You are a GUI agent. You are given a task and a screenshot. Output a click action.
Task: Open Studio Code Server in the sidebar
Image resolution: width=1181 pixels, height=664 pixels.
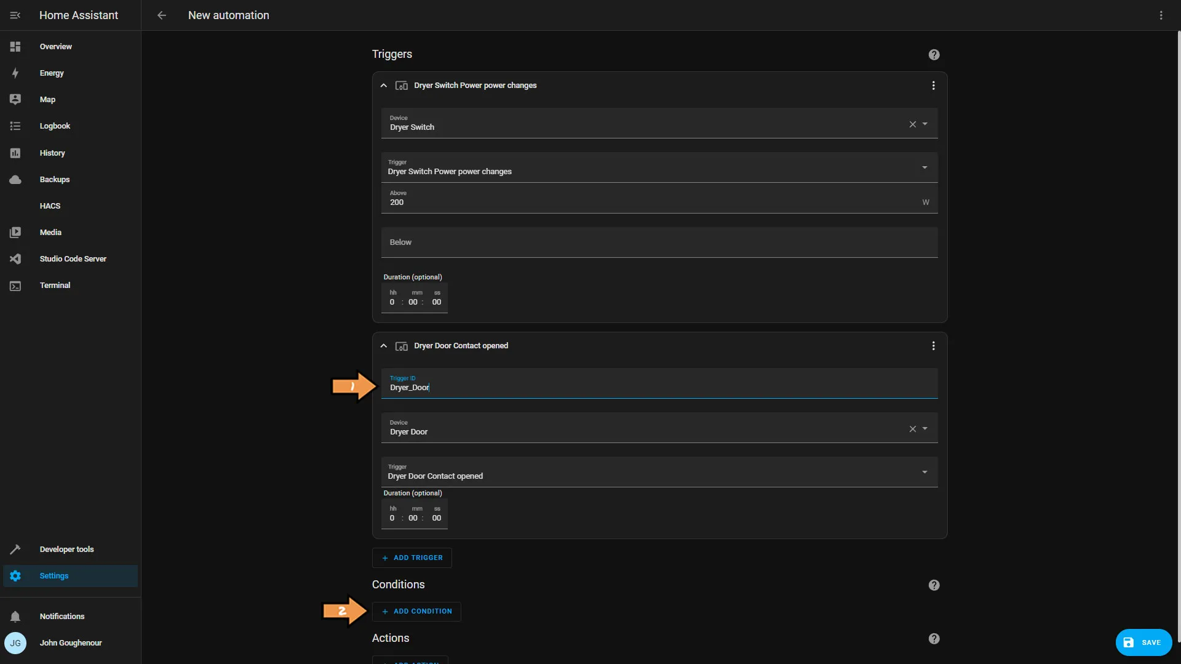(70, 259)
